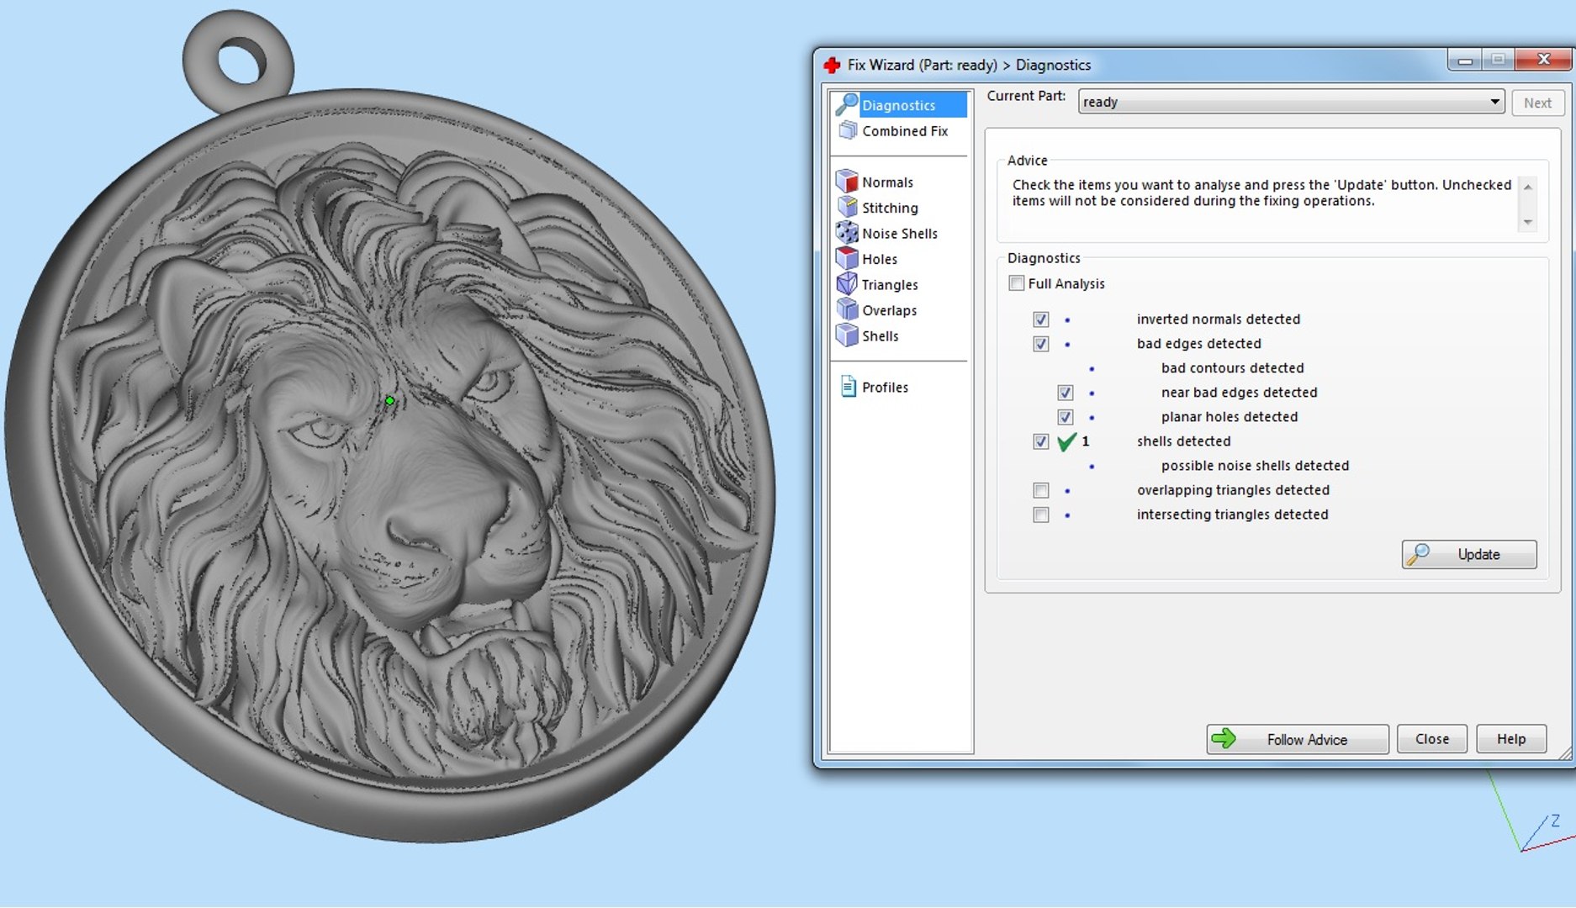Click the Follow Advice button
Screen dimensions: 1576x908
click(1297, 739)
